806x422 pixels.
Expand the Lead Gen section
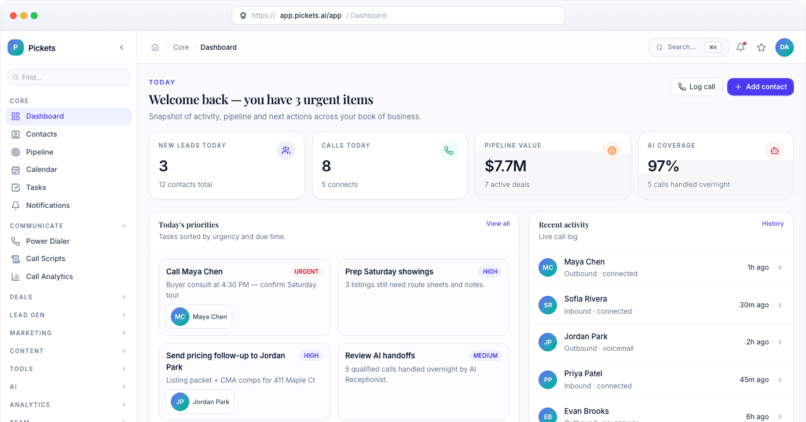[x=124, y=315]
